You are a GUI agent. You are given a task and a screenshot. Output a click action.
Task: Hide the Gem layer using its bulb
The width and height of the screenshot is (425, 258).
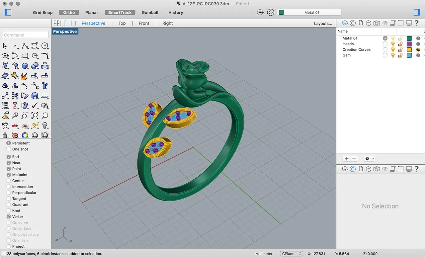393,55
